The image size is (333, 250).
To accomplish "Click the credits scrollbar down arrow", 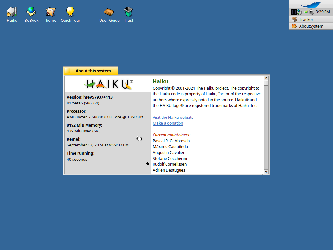I will click(266, 172).
